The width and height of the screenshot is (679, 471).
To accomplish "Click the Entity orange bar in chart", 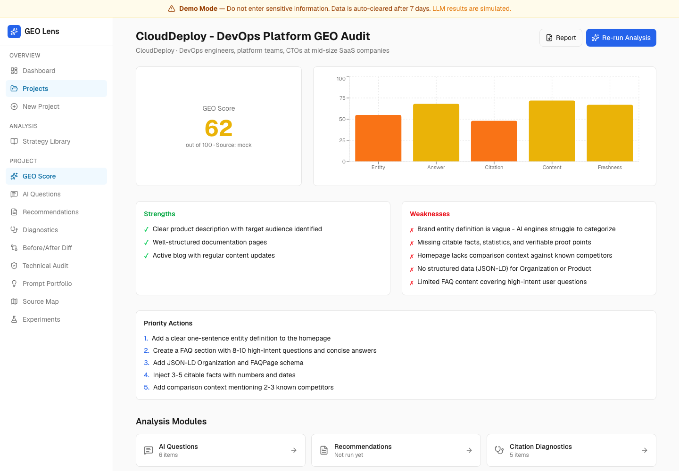I will point(378,138).
